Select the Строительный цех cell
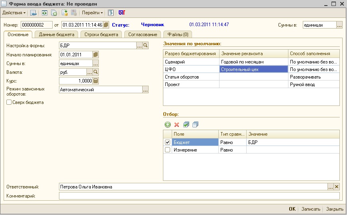 point(254,69)
